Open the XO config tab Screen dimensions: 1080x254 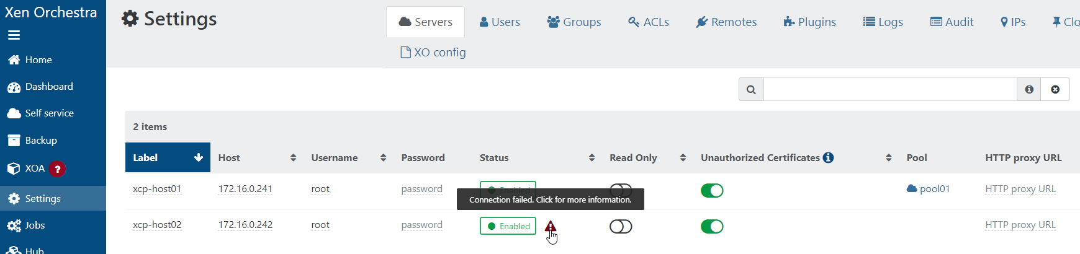[433, 53]
